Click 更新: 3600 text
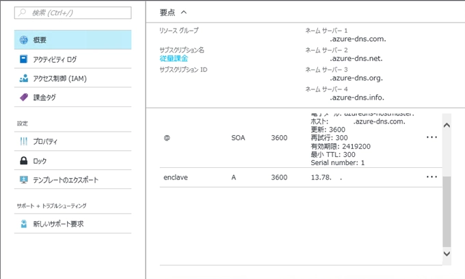This screenshot has width=465, height=279. [x=328, y=130]
